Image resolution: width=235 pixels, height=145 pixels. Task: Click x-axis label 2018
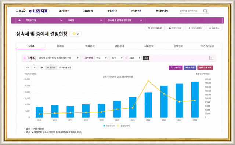[x=86, y=120]
